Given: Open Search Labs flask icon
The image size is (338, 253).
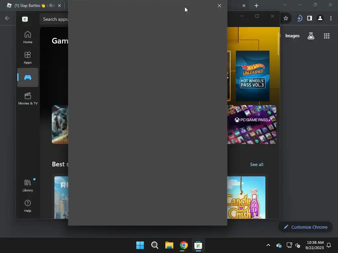Looking at the screenshot, I should [x=311, y=36].
